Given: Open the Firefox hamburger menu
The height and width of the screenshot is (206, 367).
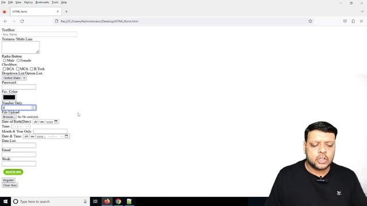Looking at the screenshot, I should tap(361, 21).
